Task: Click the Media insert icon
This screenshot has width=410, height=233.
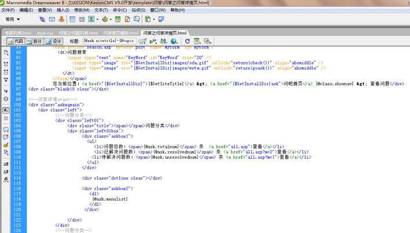Action: [x=105, y=19]
